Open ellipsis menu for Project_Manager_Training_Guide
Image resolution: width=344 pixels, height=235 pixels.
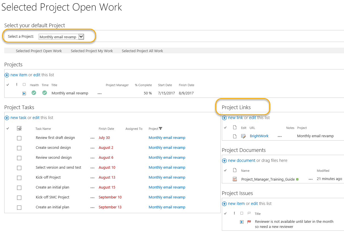(311, 179)
